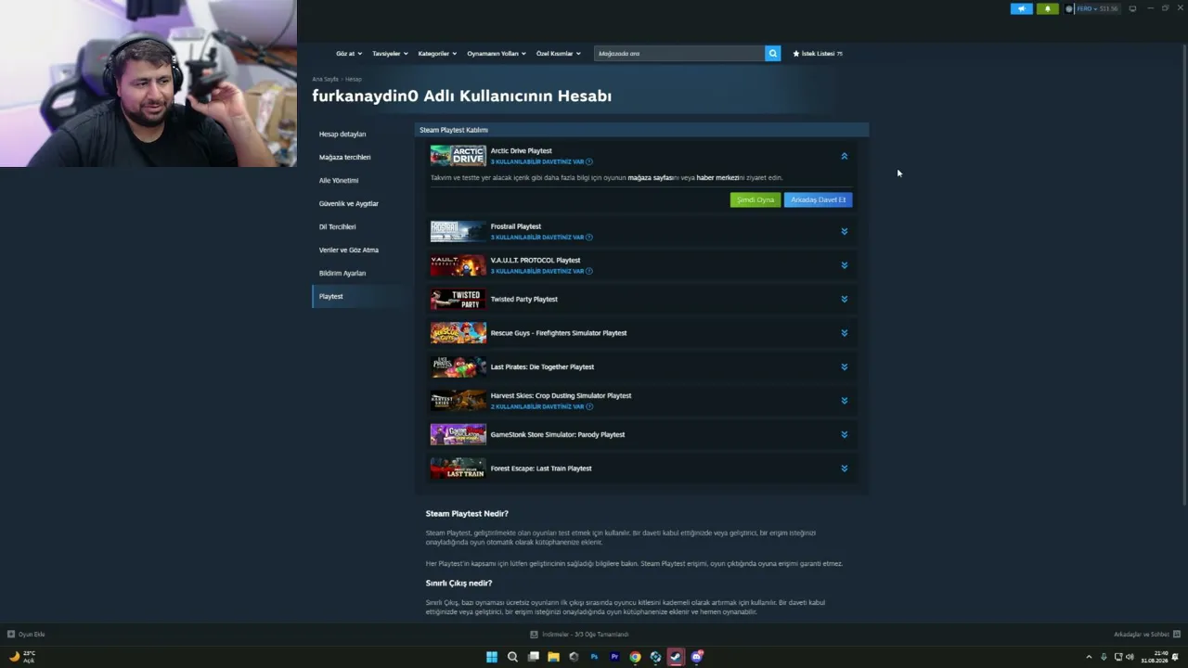Click the Frostrail game thumbnail
The width and height of the screenshot is (1188, 668).
[458, 231]
